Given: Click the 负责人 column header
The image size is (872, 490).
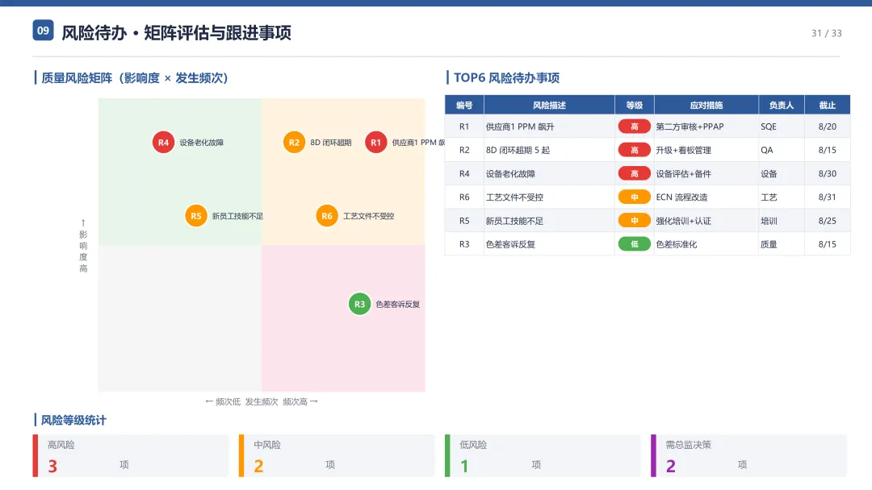Looking at the screenshot, I should [782, 105].
